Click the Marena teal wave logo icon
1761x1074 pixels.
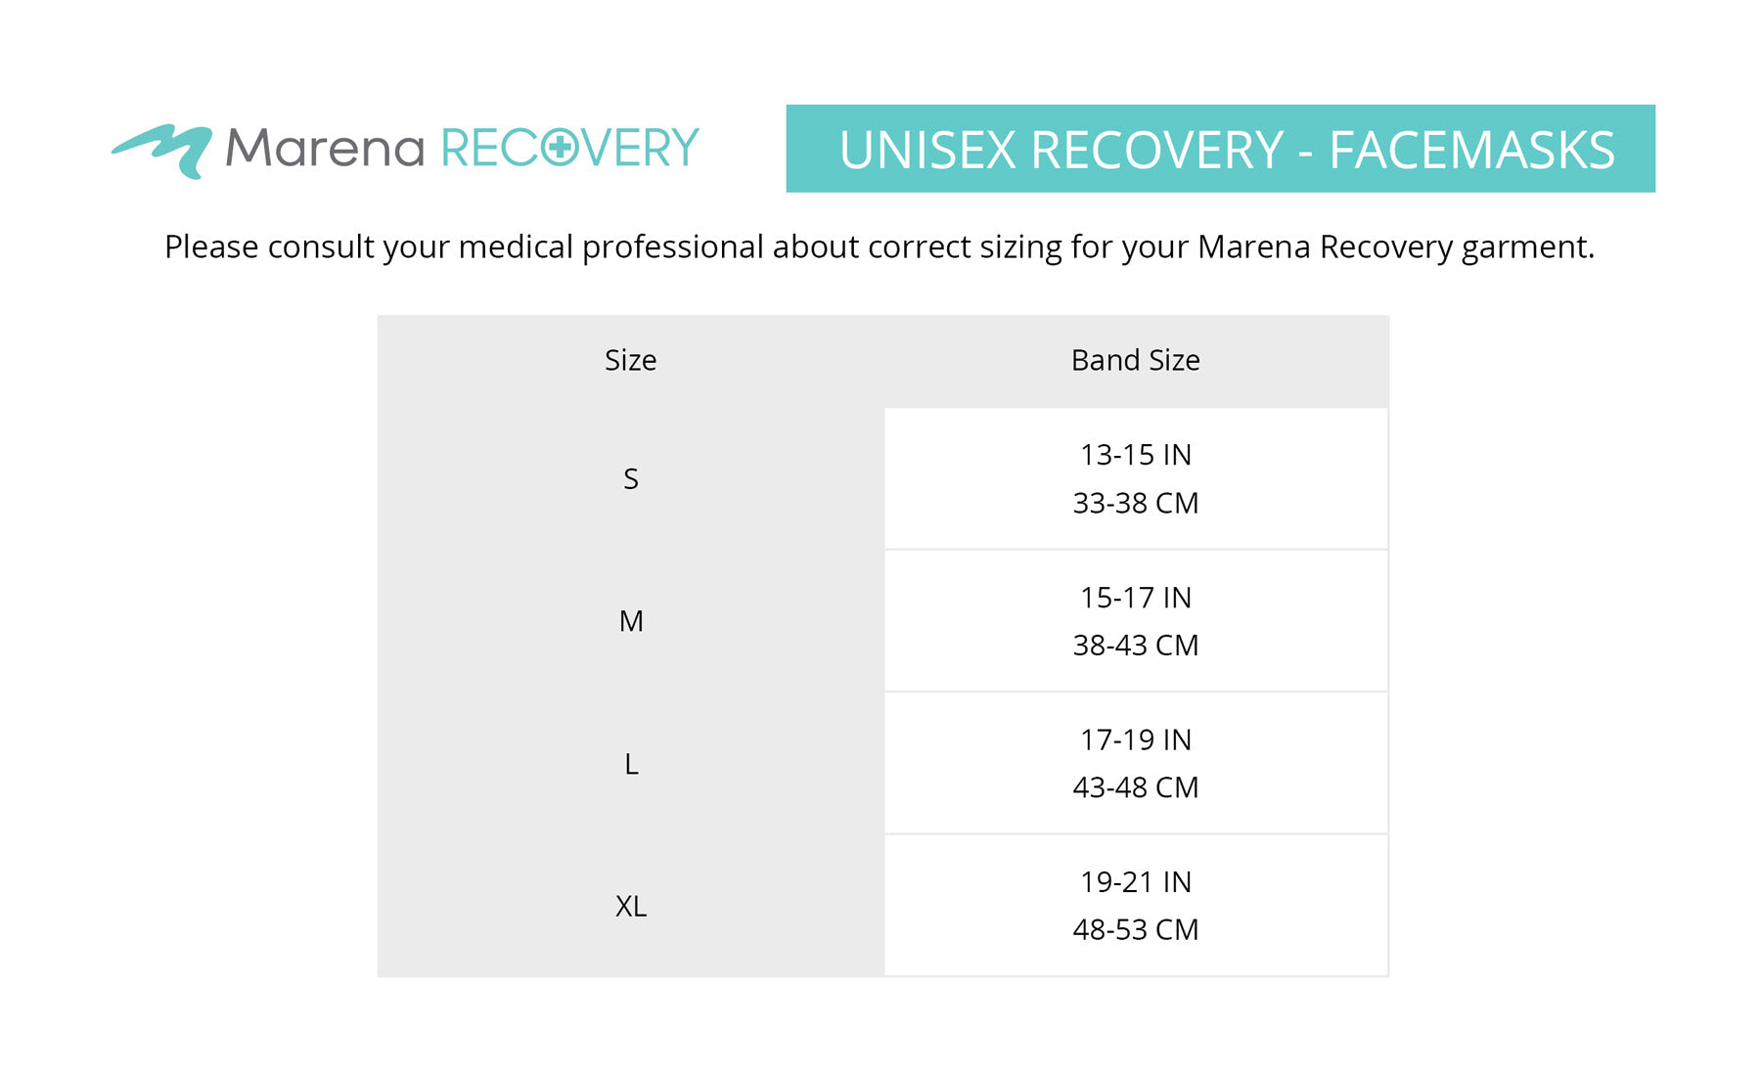[x=163, y=150]
